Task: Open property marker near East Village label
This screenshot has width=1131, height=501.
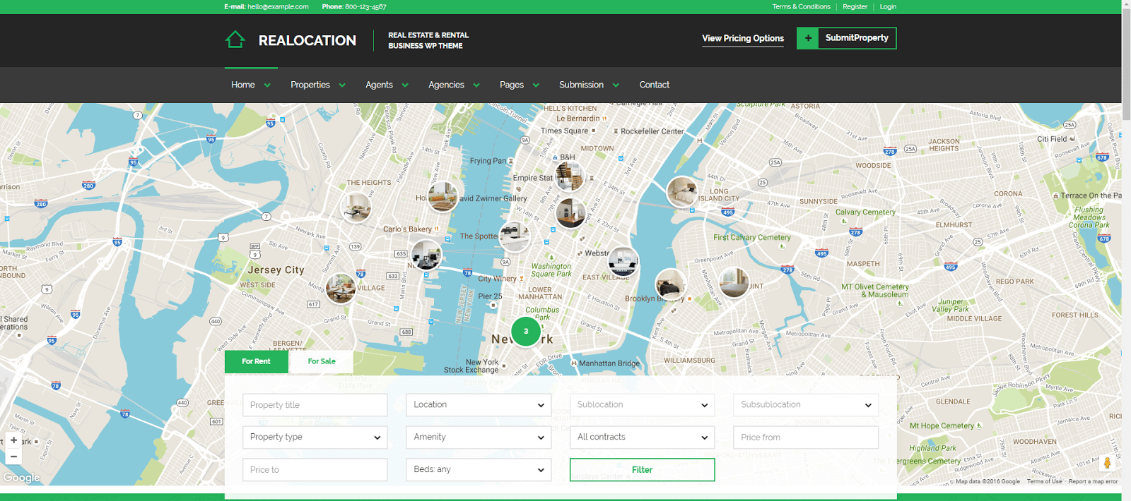Action: pyautogui.click(x=623, y=262)
